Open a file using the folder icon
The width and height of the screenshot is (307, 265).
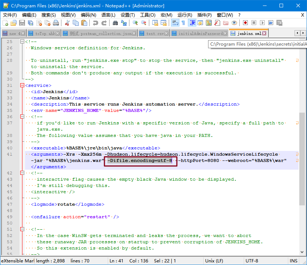pos(14,23)
